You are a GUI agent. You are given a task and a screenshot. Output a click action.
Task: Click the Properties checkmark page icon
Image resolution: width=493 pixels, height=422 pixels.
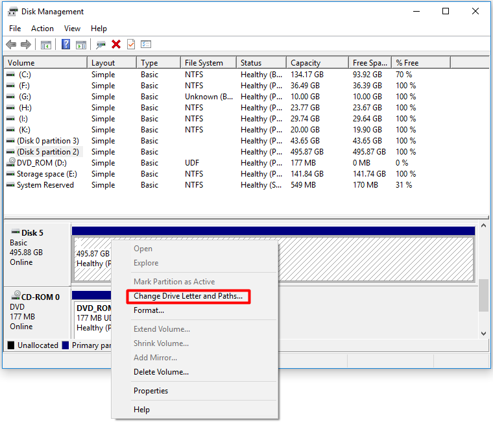click(131, 44)
